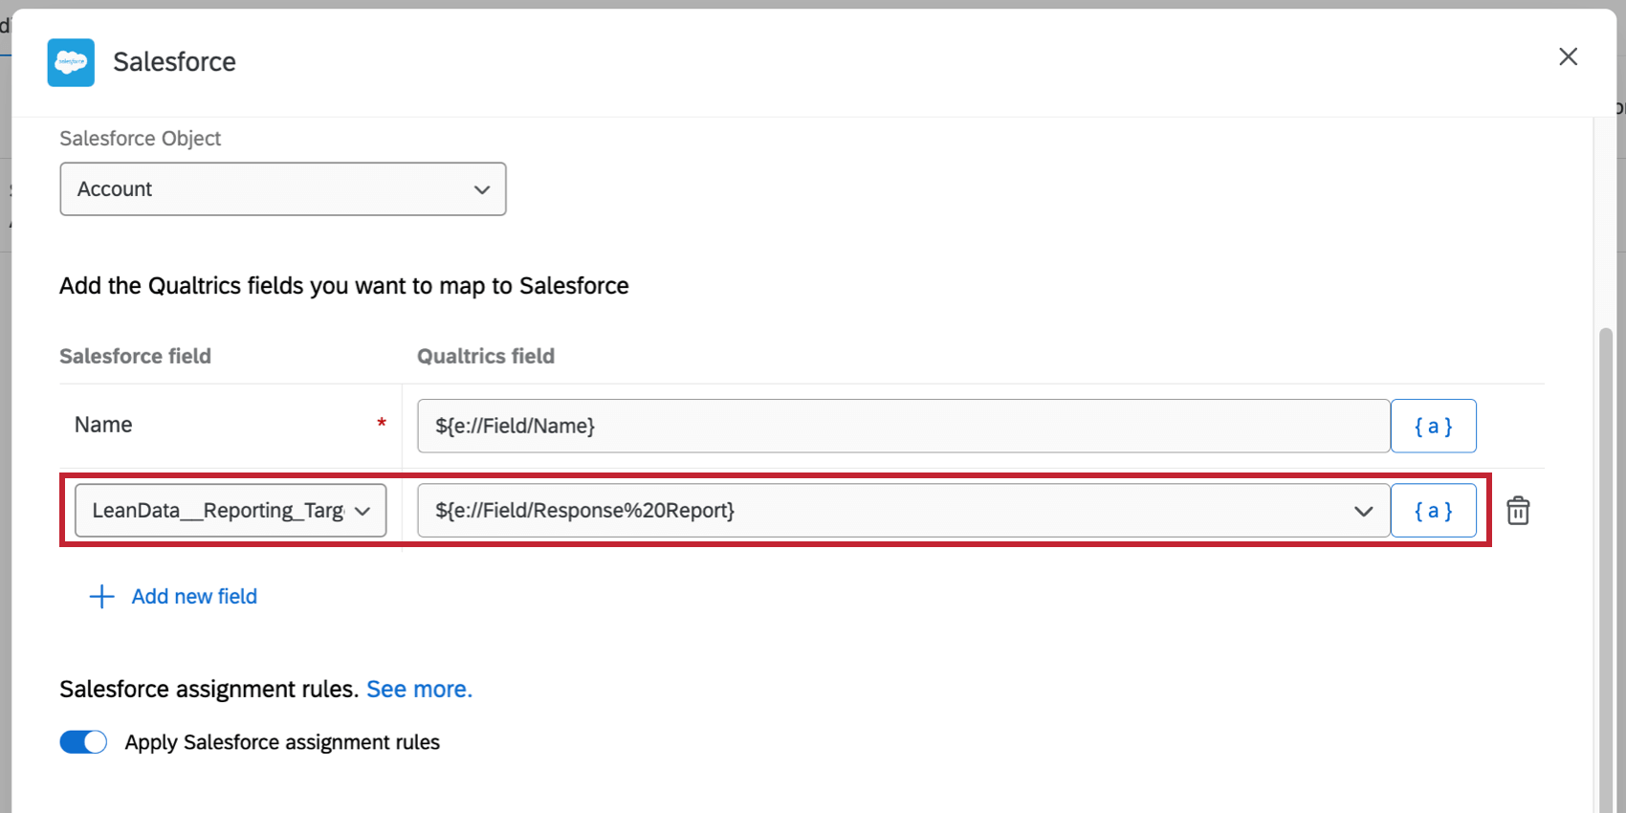Image resolution: width=1626 pixels, height=813 pixels.
Task: Click the Add new field link
Action: 194,597
